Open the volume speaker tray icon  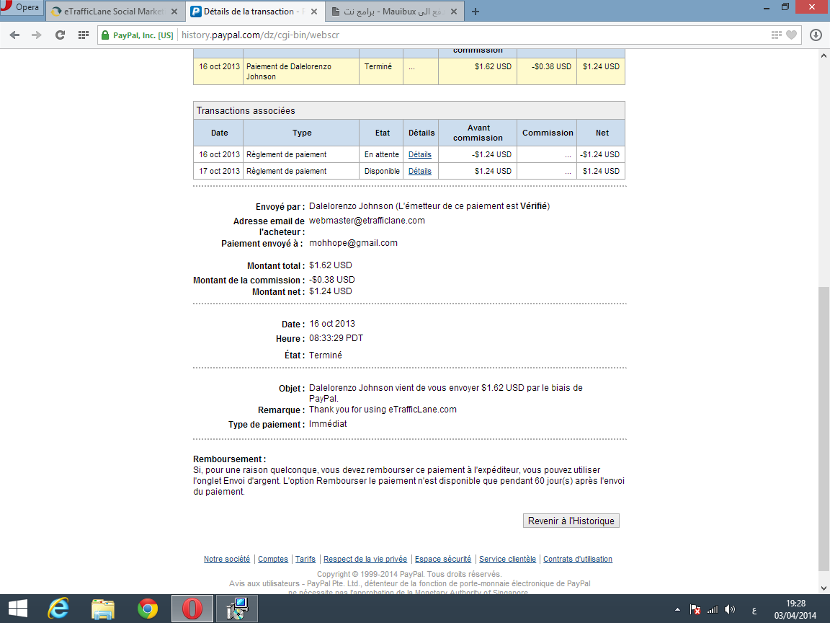pyautogui.click(x=730, y=609)
